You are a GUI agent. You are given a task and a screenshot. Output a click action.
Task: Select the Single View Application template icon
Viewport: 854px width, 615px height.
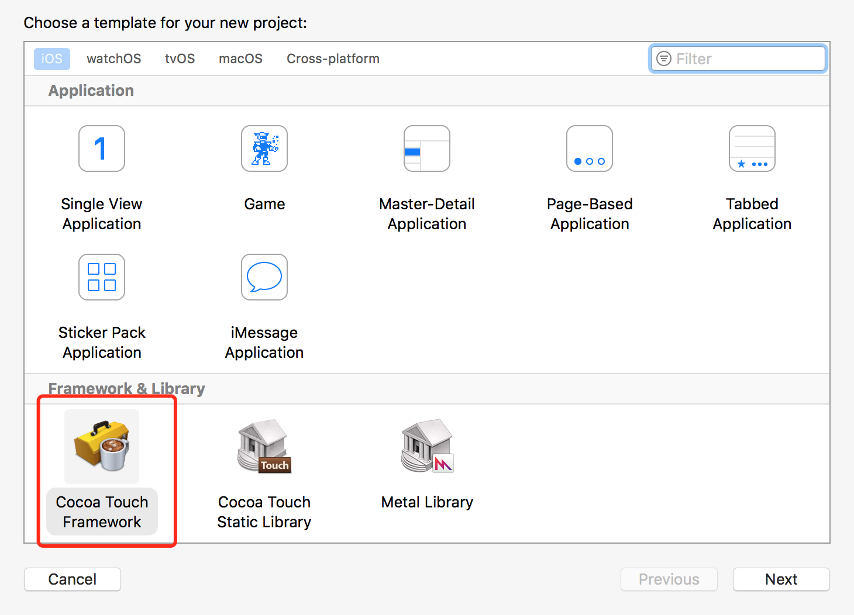102,148
